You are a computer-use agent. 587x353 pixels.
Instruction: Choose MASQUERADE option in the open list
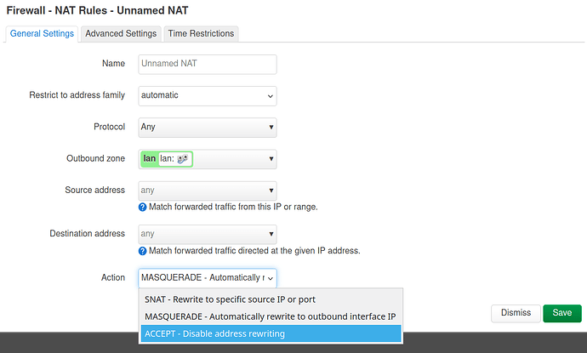coord(271,316)
